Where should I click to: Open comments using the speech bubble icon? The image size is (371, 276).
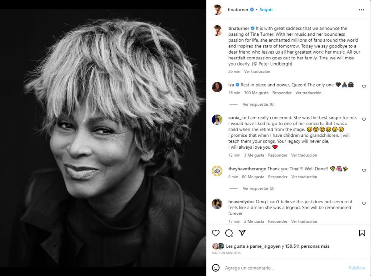[x=229, y=233]
